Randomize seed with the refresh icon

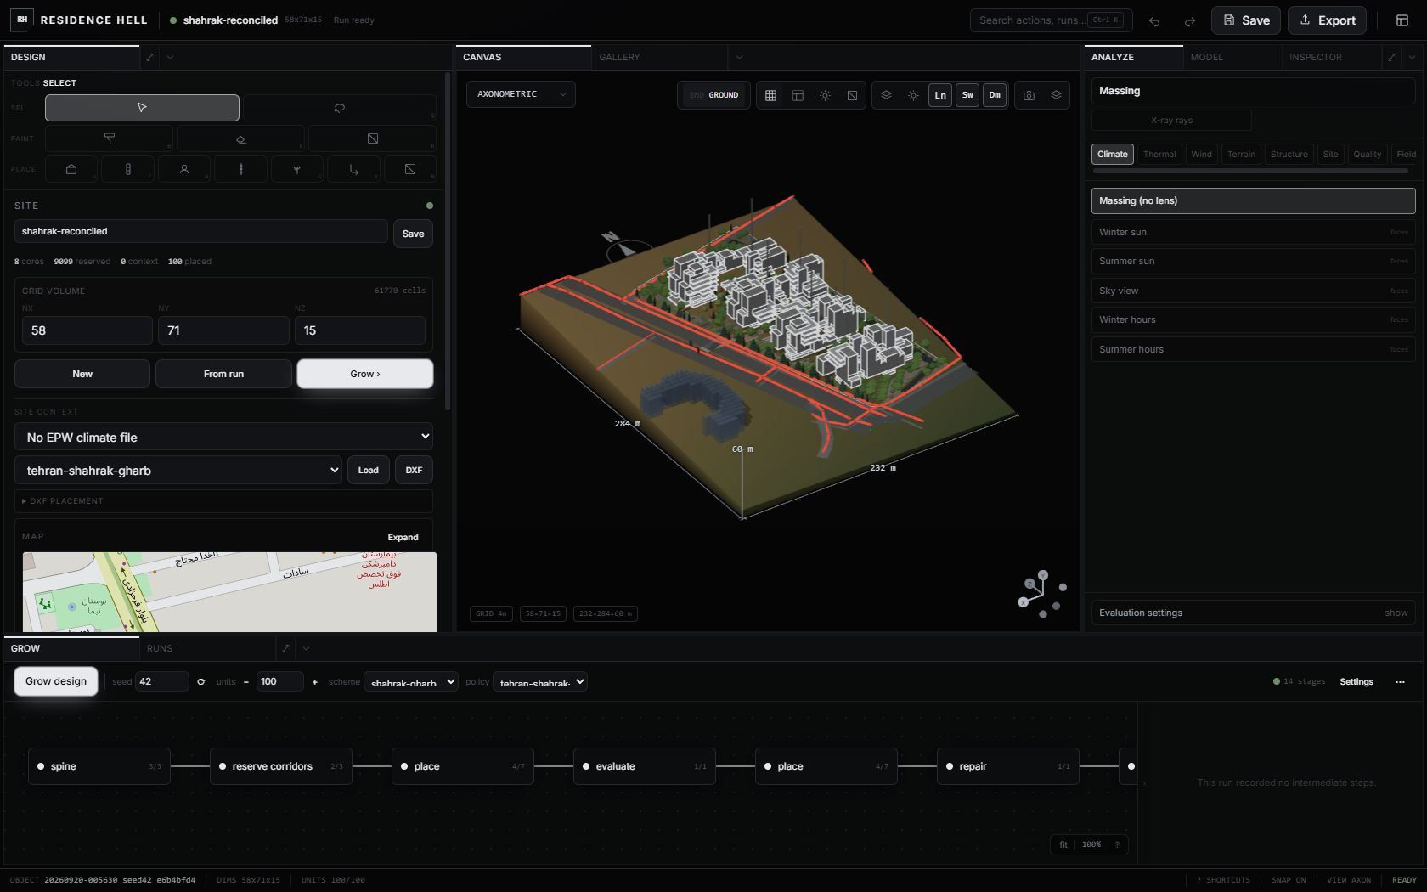[201, 681]
